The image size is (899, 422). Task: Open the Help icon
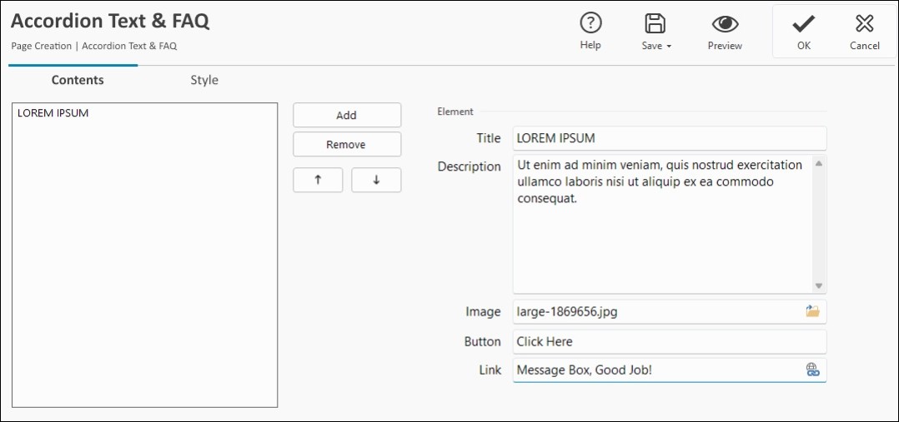click(590, 23)
